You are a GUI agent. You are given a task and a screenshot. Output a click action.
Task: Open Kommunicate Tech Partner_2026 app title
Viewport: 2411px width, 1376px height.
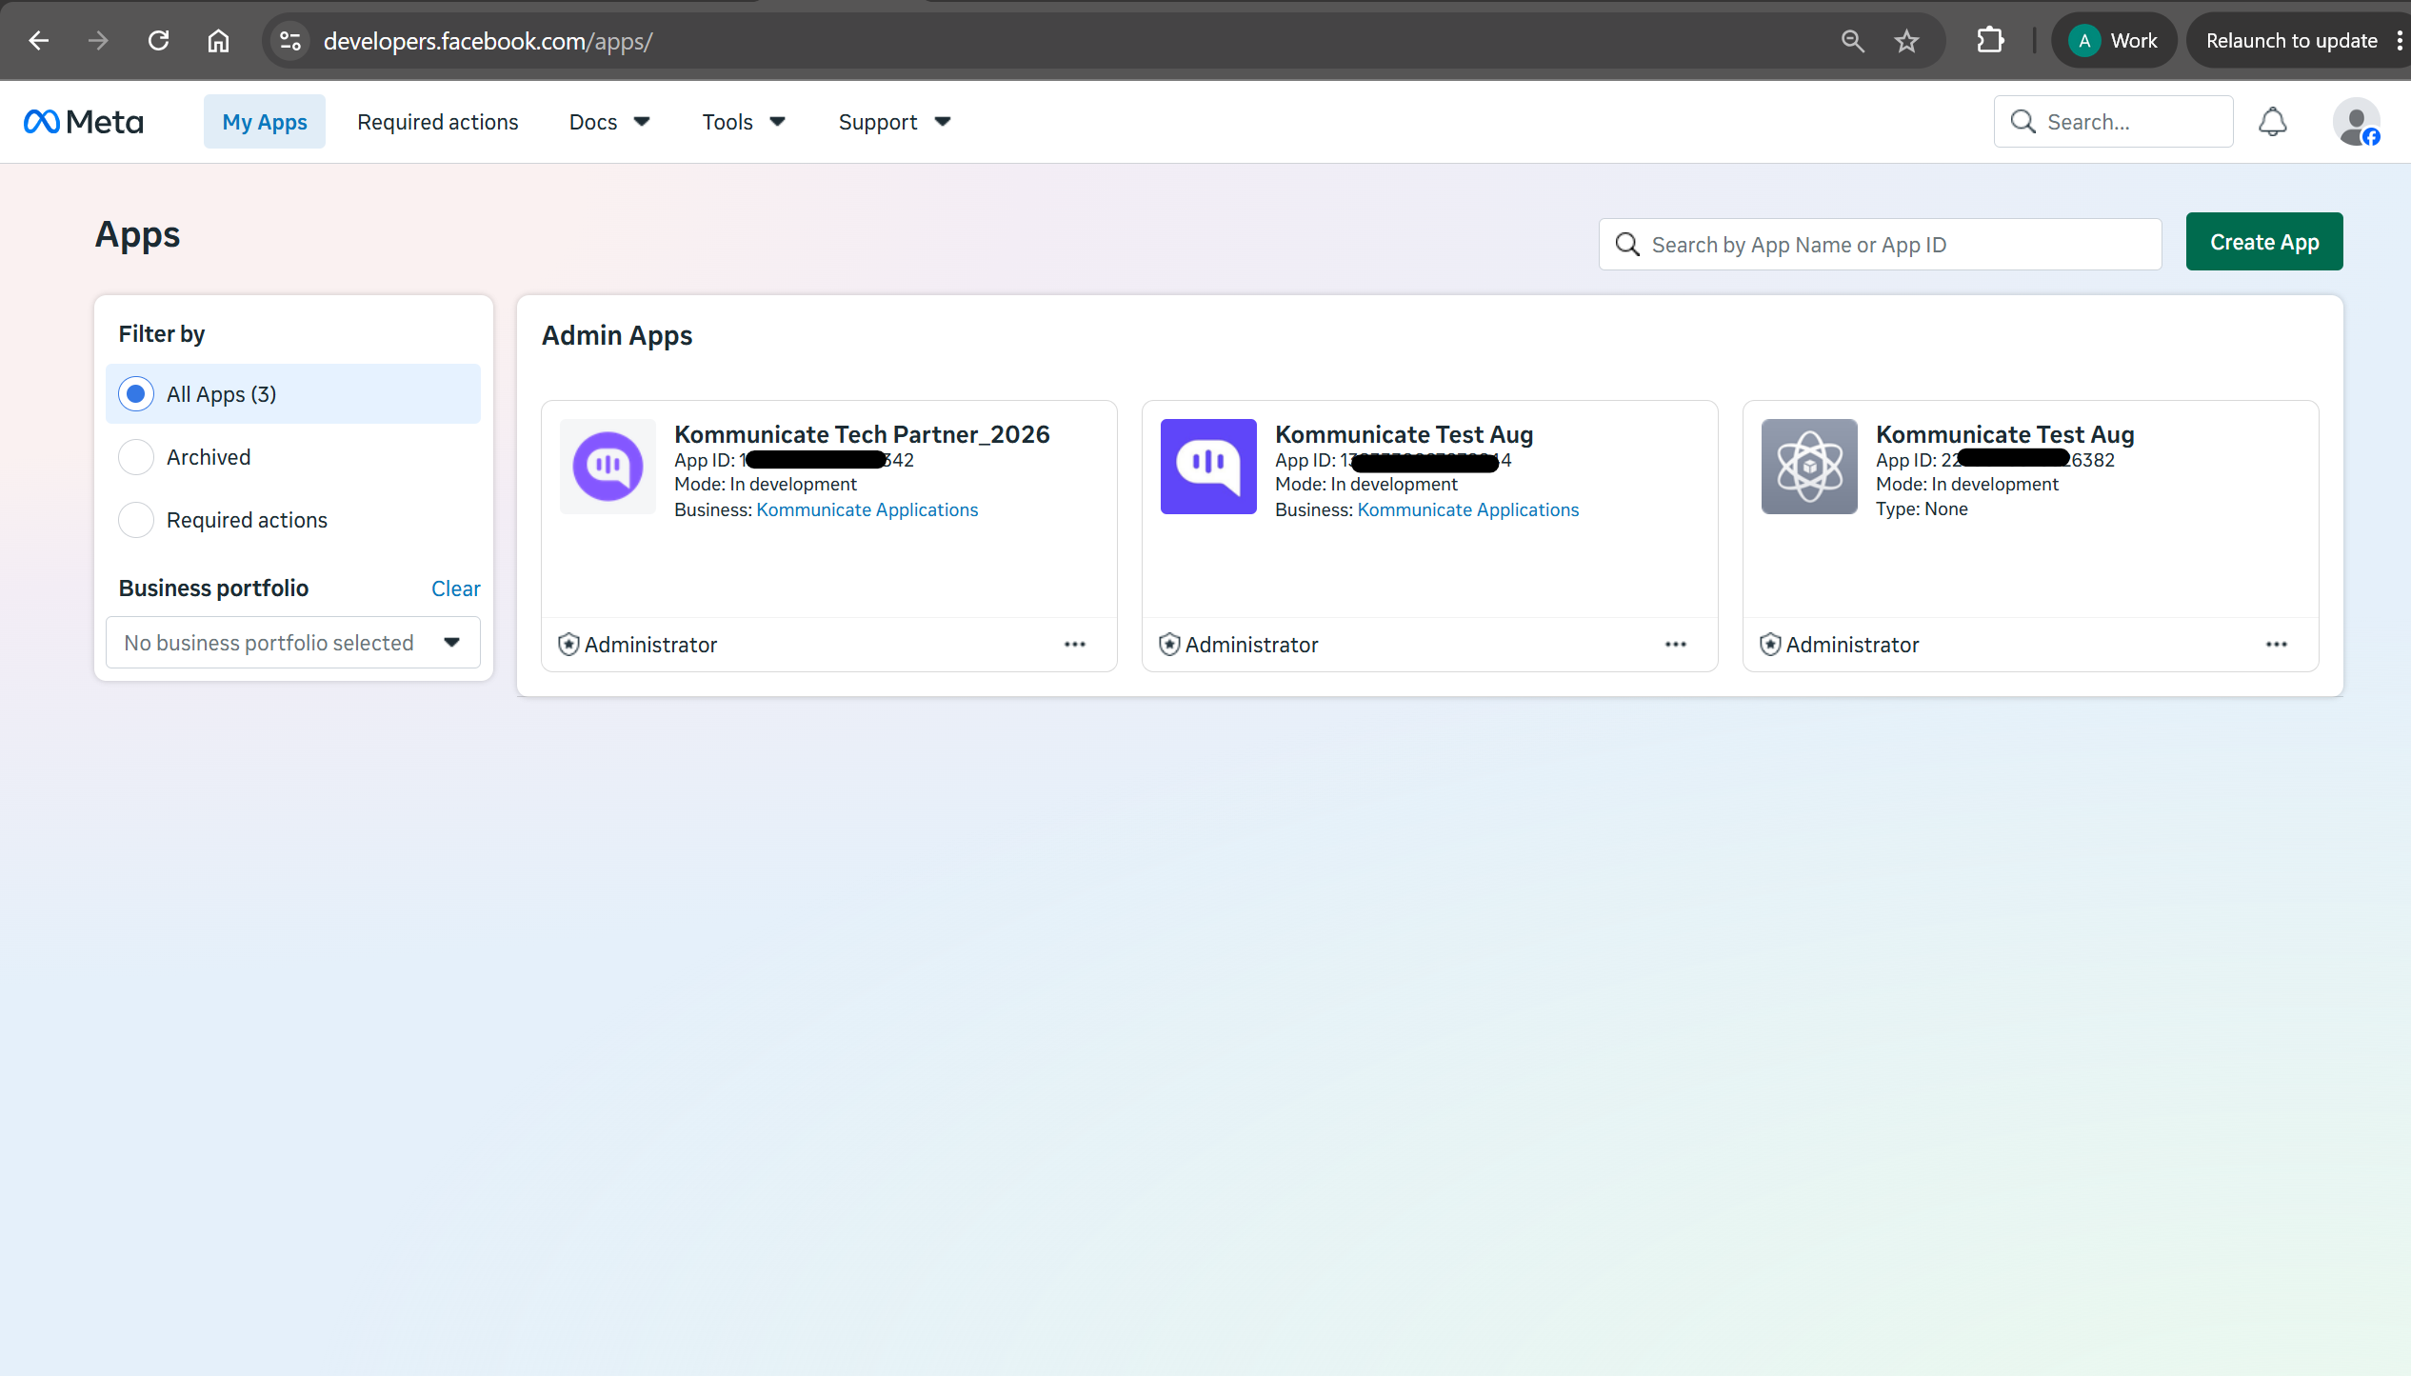click(x=862, y=434)
